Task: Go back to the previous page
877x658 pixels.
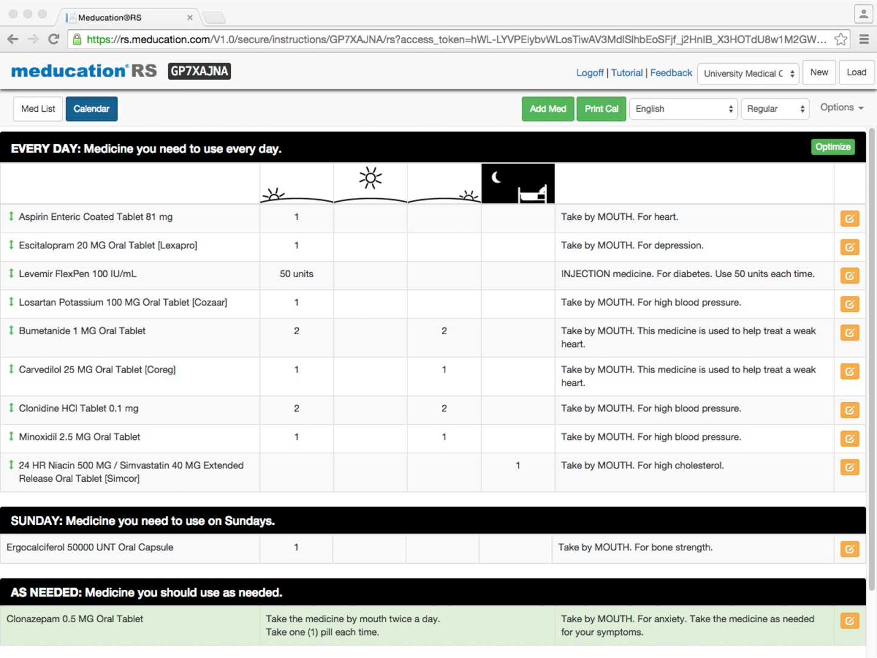Action: pyautogui.click(x=13, y=39)
